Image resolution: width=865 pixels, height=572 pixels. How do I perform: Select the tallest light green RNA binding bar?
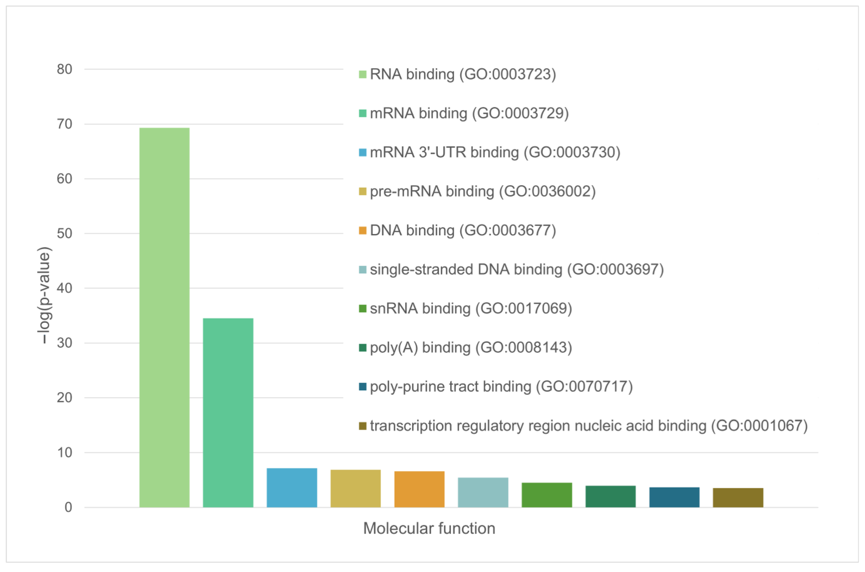tap(164, 318)
